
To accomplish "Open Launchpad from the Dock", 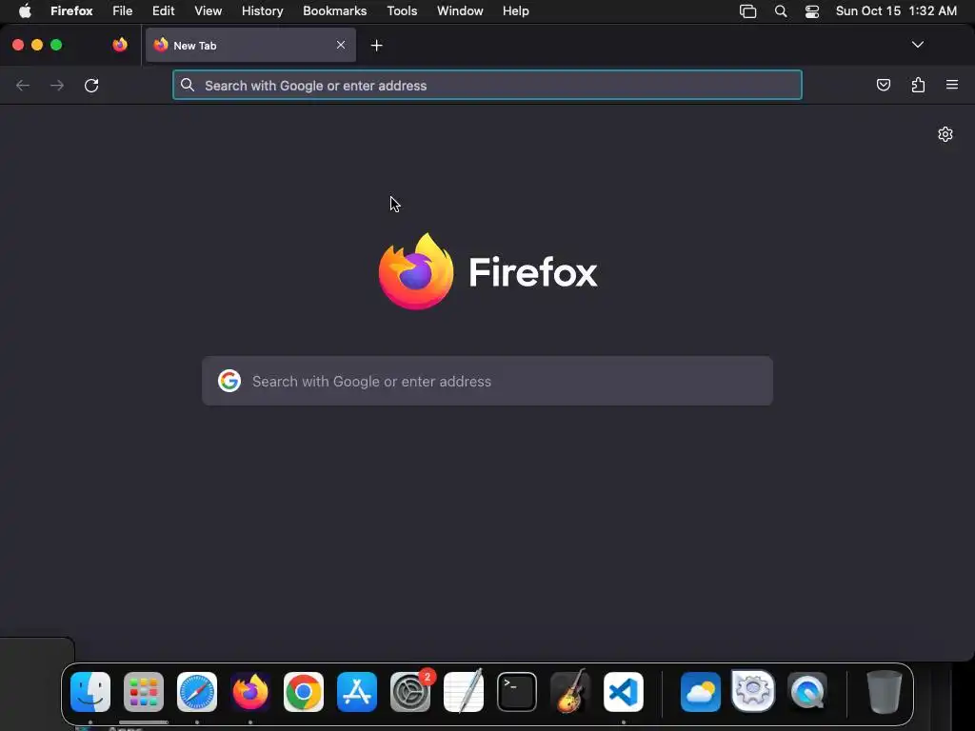I will (144, 692).
